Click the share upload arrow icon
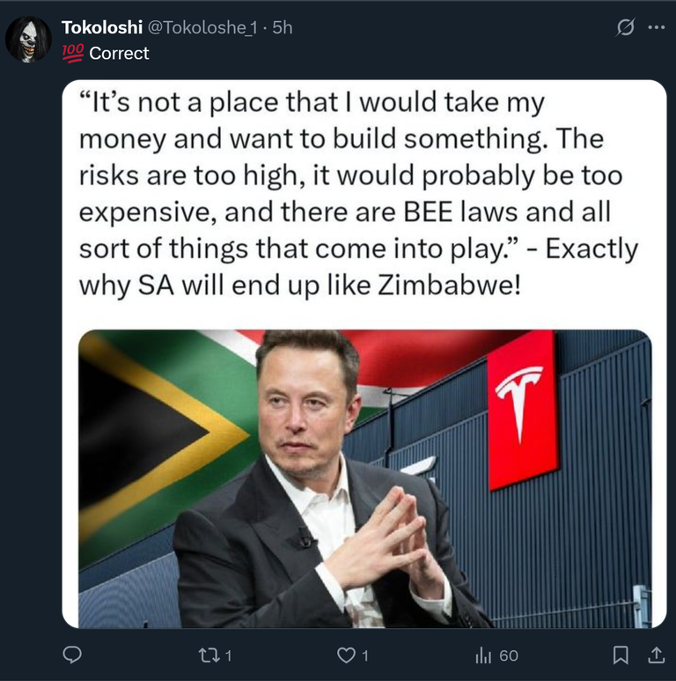Viewport: 676px width, 681px height. pyautogui.click(x=656, y=655)
